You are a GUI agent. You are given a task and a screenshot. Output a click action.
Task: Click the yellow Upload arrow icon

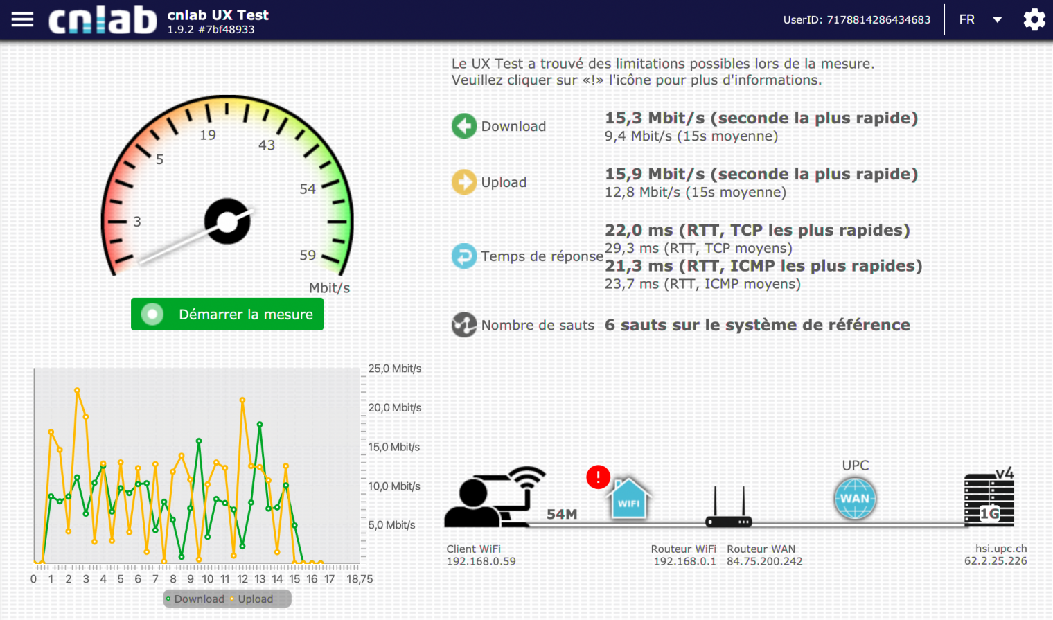pos(464,182)
